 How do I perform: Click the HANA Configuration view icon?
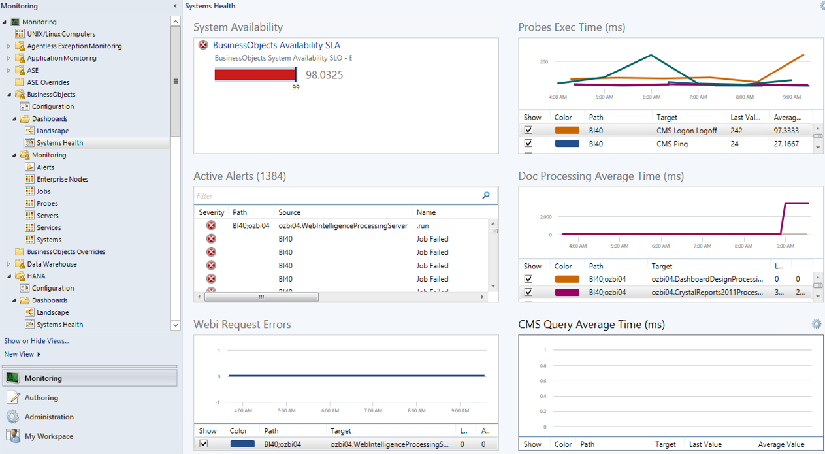[25, 288]
